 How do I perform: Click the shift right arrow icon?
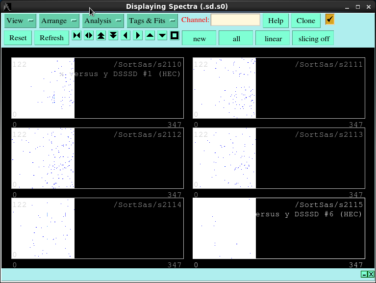click(138, 35)
